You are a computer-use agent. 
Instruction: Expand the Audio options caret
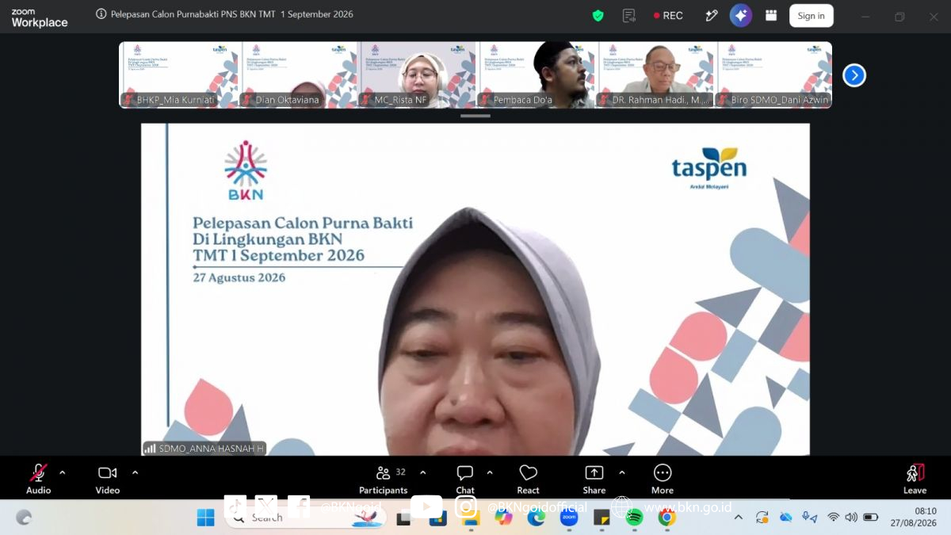(x=63, y=472)
